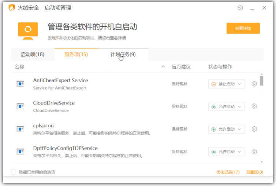Viewport: 276px width, 186px height.
Task: Open settings gear for DptfPolicyConfigTDPService
Action: tap(254, 152)
